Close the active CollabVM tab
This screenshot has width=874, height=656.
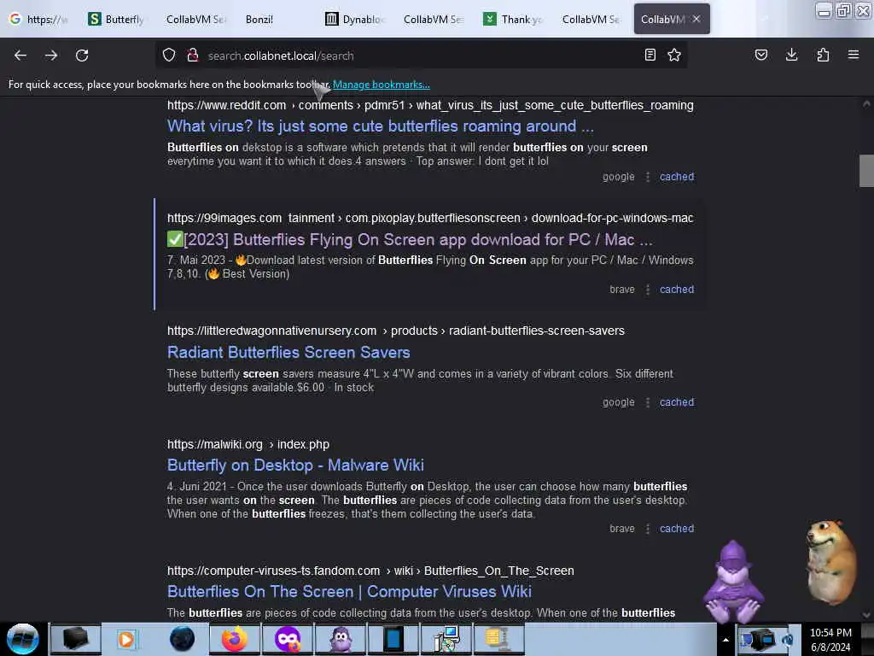[x=696, y=19]
